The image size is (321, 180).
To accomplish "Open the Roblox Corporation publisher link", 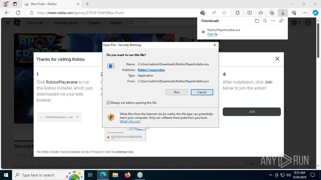I will 151,70.
